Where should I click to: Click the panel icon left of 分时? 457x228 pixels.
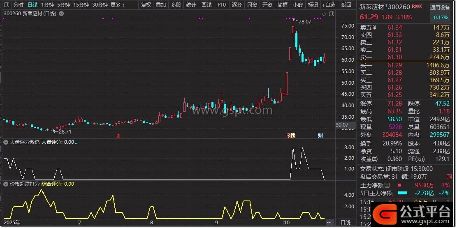pyautogui.click(x=6, y=5)
